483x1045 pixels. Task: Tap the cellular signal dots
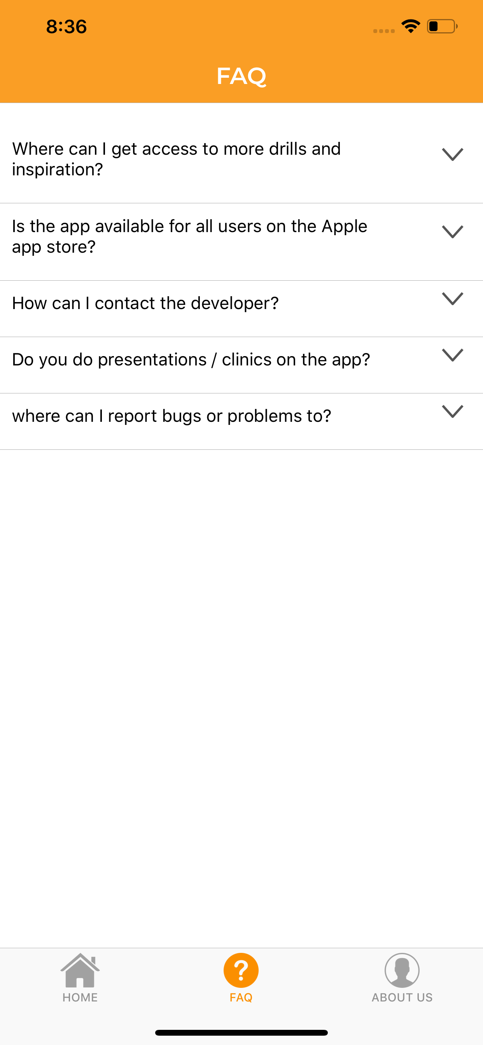point(383,31)
